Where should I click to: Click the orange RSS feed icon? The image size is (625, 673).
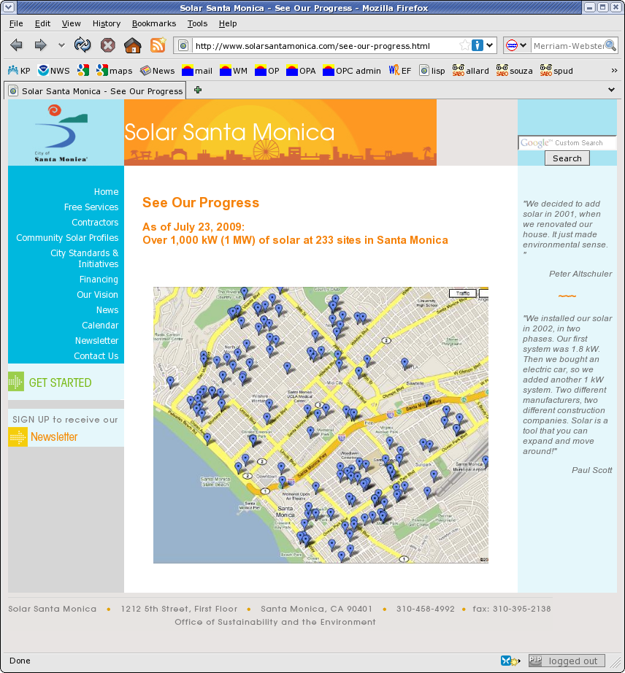(x=158, y=45)
